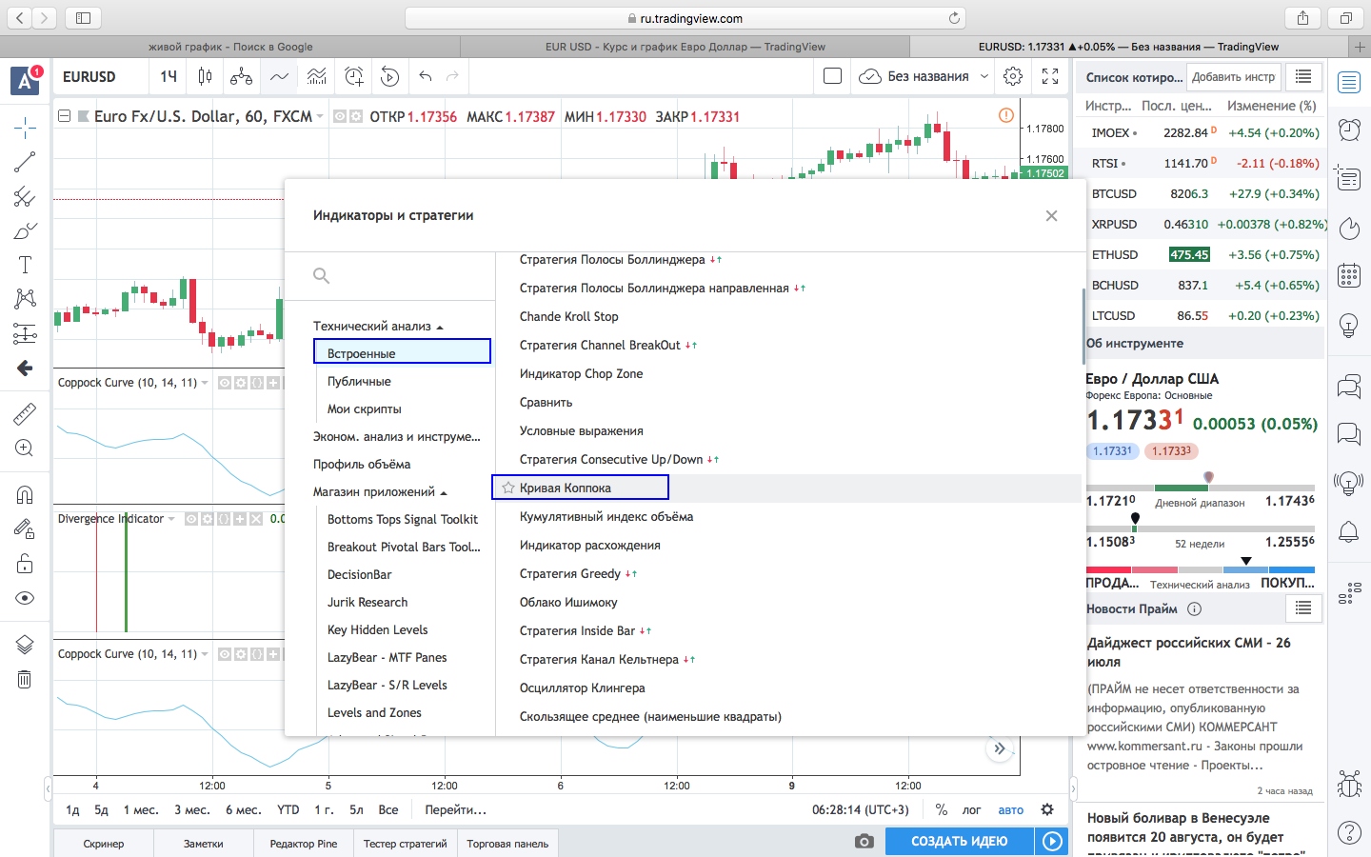Collapse the Магазин приложений section

(x=380, y=491)
